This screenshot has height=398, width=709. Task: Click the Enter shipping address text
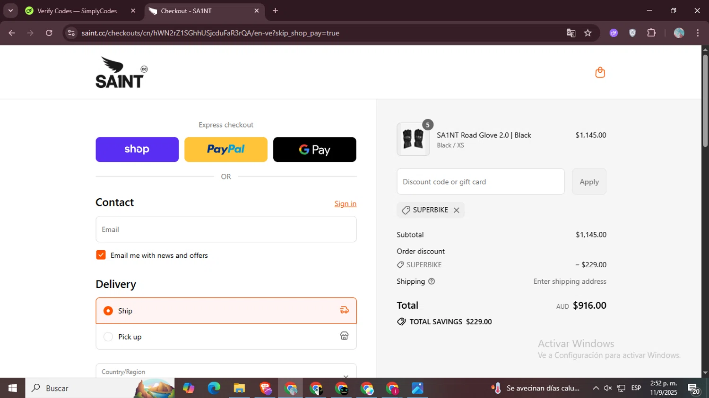pyautogui.click(x=570, y=281)
